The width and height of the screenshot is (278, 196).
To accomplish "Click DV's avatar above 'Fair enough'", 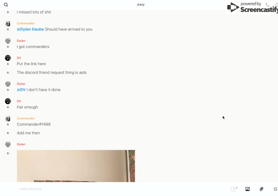I will pos(8,101).
